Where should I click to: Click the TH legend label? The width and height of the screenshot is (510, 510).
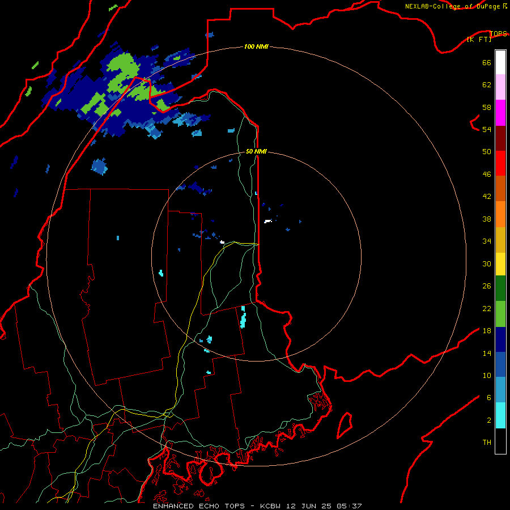point(487,443)
